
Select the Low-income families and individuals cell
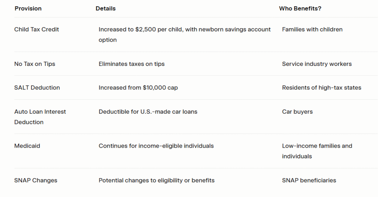coord(317,151)
